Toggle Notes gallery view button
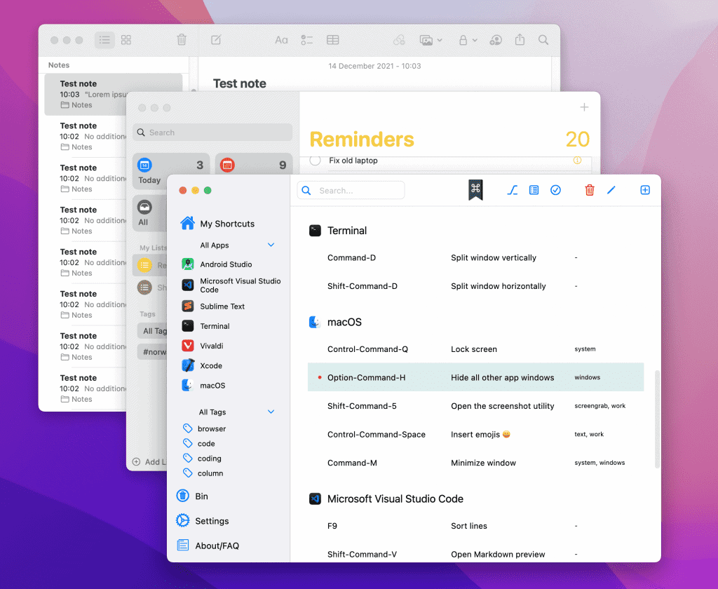This screenshot has width=718, height=589. coord(126,40)
